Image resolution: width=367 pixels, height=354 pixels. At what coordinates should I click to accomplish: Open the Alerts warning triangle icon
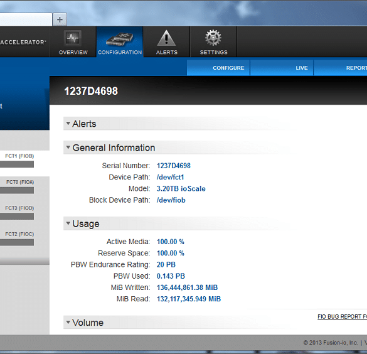click(166, 38)
